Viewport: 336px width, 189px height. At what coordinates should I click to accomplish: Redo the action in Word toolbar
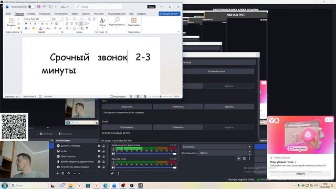pos(51,7)
